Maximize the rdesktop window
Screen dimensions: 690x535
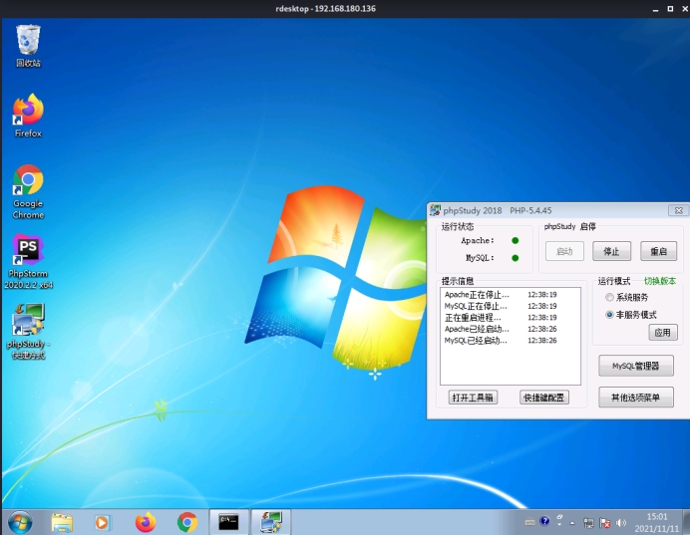670,8
